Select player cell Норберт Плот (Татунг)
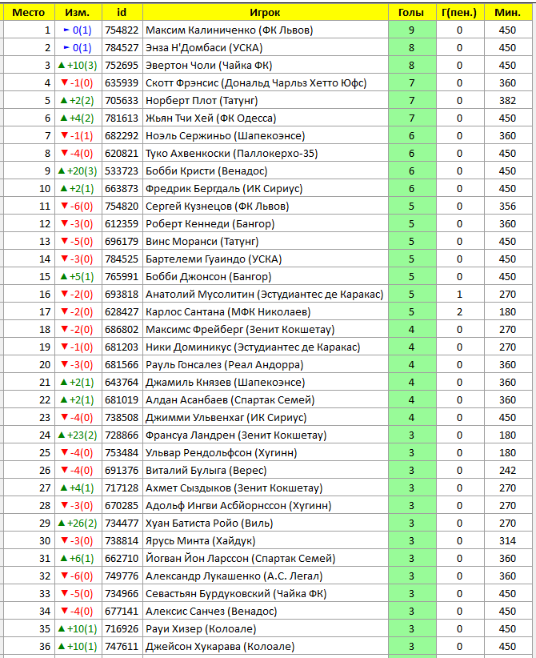The height and width of the screenshot is (658, 536). point(266,101)
